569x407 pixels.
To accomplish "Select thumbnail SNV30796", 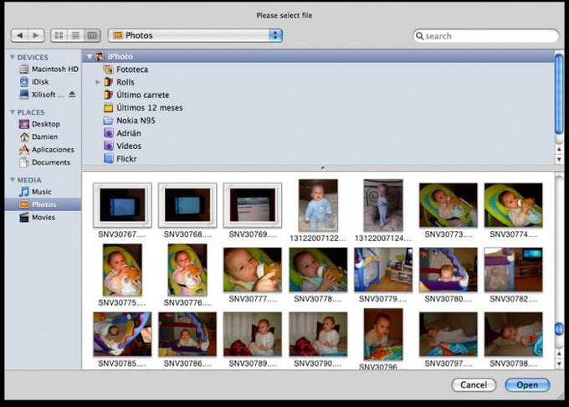I will [x=383, y=334].
